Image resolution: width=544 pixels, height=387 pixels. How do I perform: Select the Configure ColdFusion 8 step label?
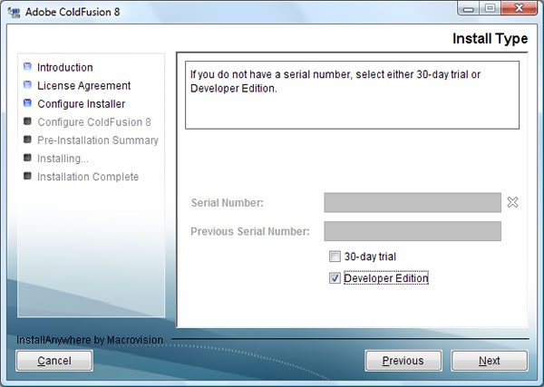(94, 122)
